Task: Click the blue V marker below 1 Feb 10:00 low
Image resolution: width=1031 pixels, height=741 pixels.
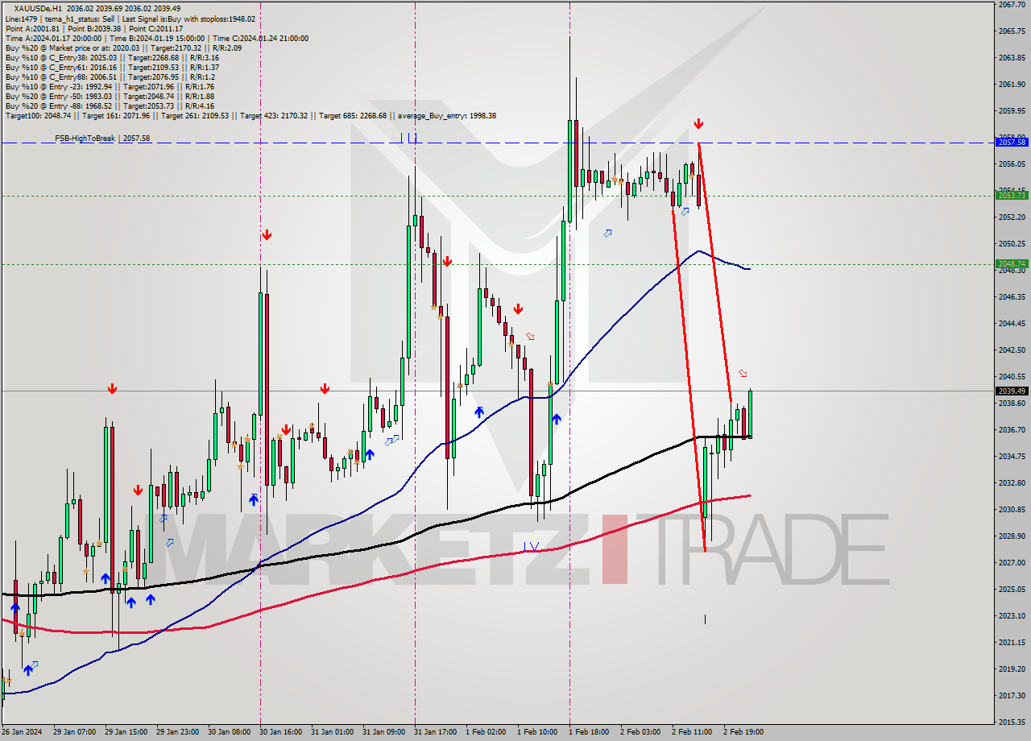Action: point(534,547)
